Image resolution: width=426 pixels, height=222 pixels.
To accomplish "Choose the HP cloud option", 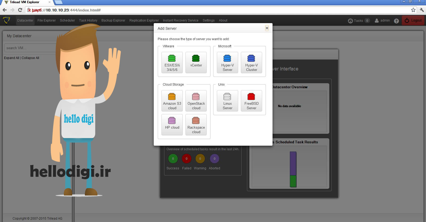I will pyautogui.click(x=172, y=125).
